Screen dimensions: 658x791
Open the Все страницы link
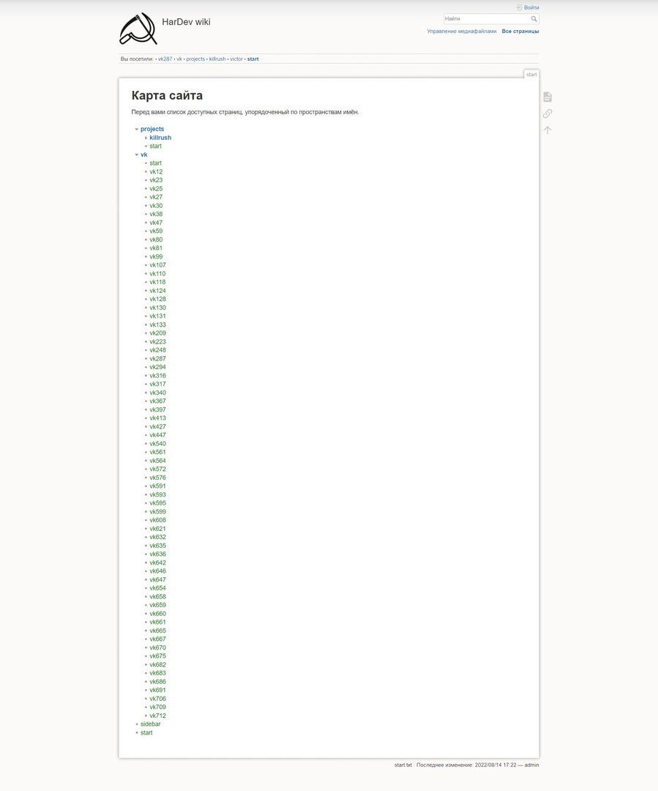pyautogui.click(x=520, y=31)
